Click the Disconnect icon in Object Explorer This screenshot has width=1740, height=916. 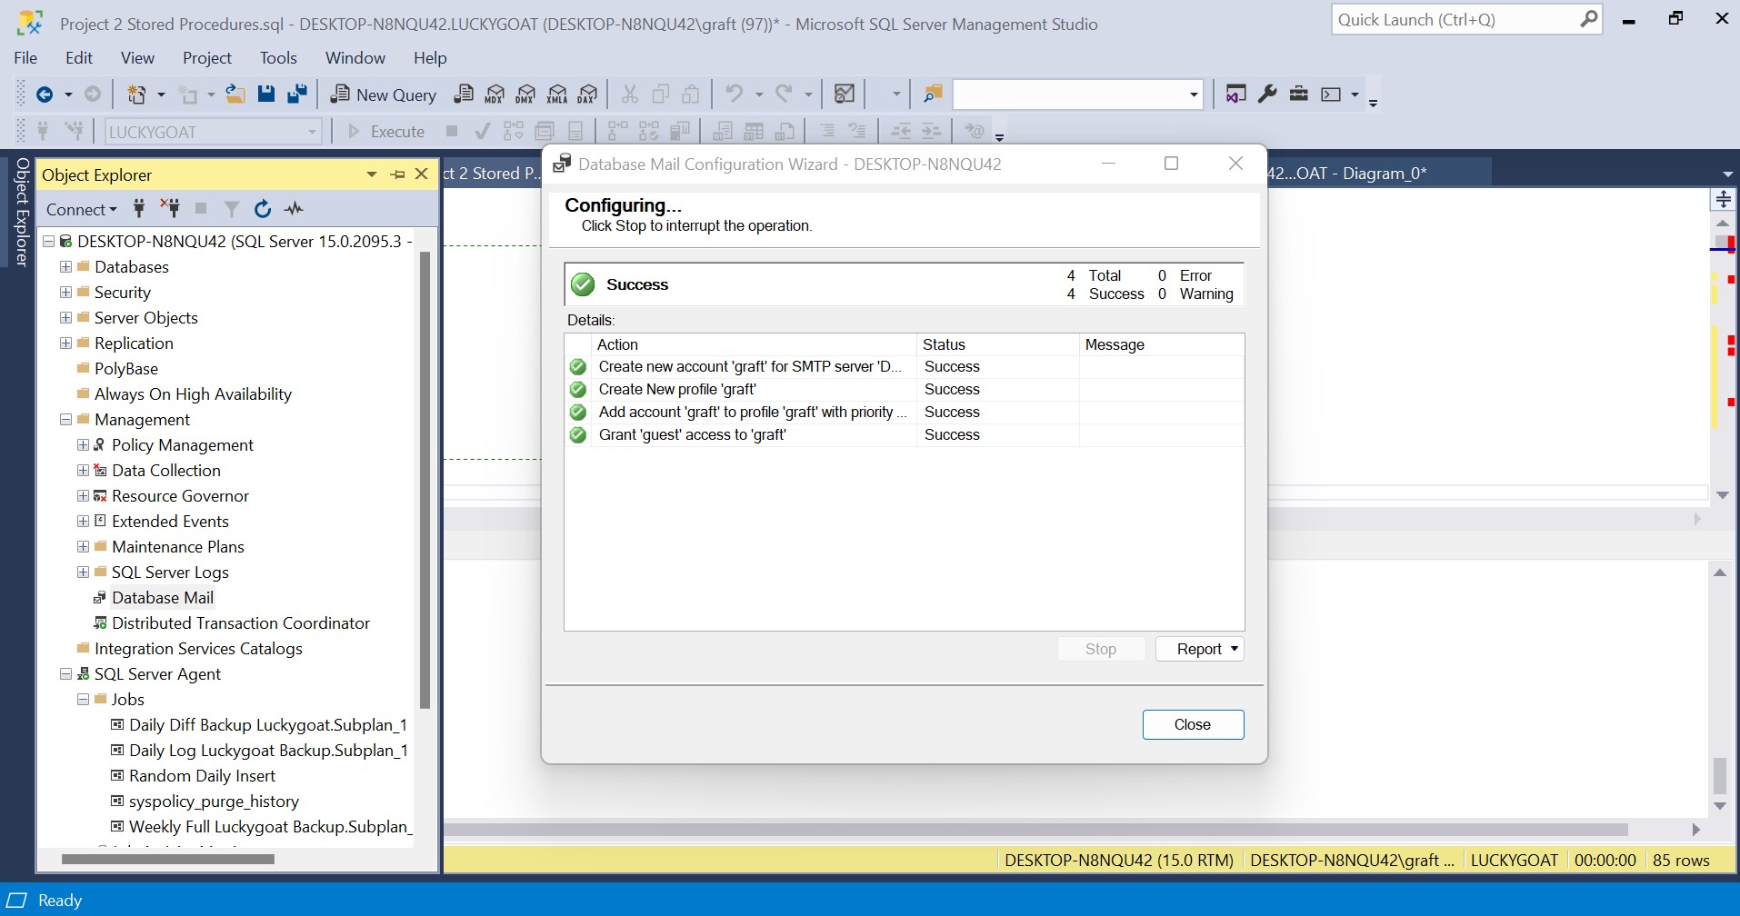[x=170, y=209]
